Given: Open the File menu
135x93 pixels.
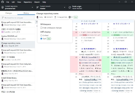Looking at the screenshot, I should 8,2.
